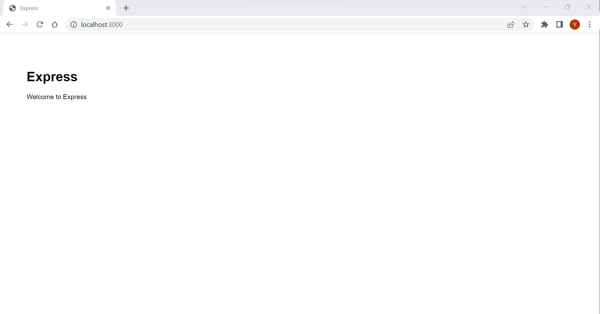
Task: Click the Welcome to Express paragraph
Action: pyautogui.click(x=57, y=97)
